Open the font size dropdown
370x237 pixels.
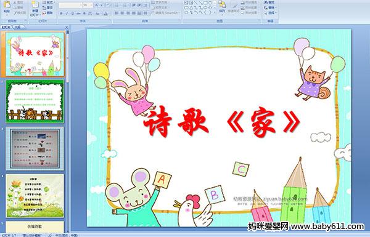pyautogui.click(x=88, y=5)
